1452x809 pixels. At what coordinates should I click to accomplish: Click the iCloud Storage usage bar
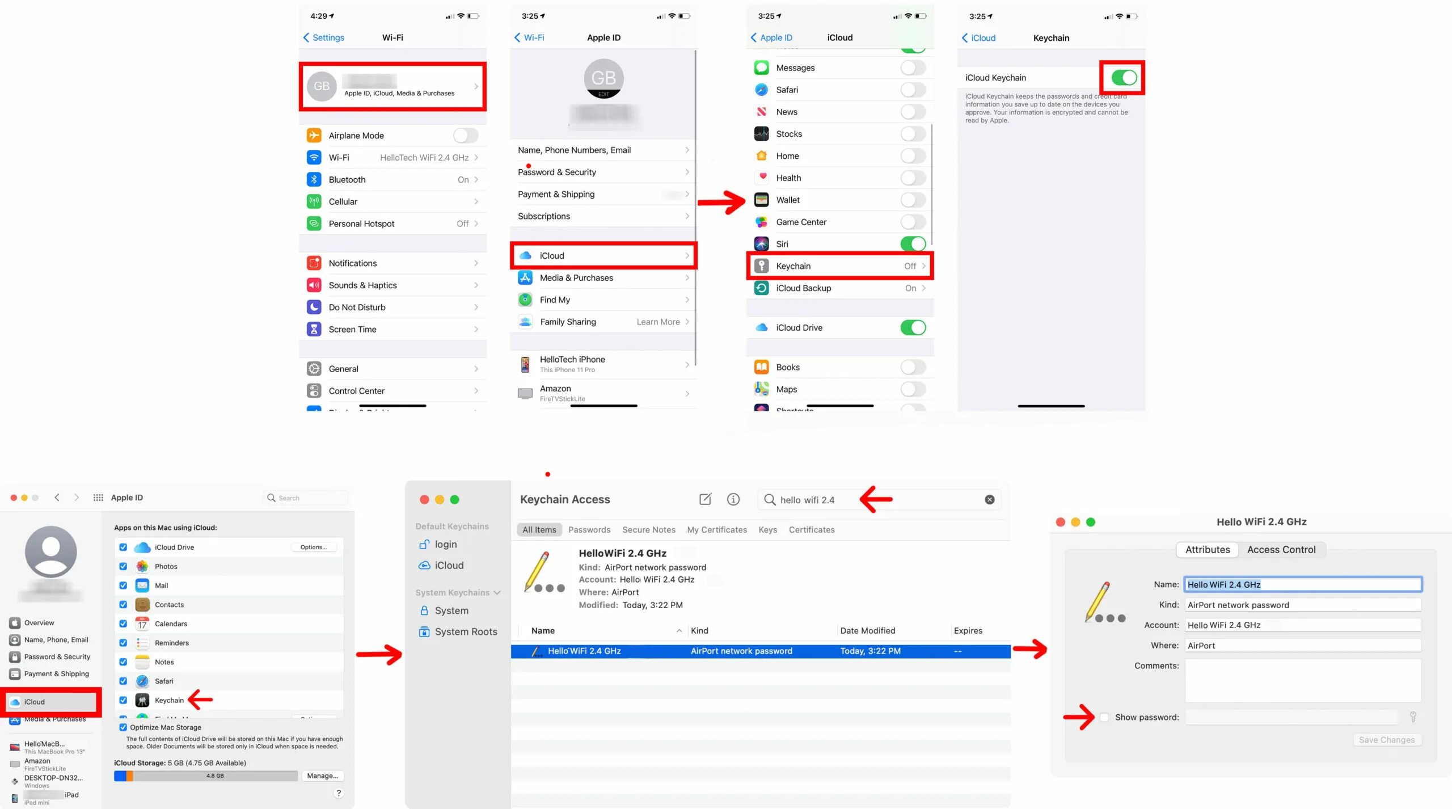pyautogui.click(x=206, y=776)
